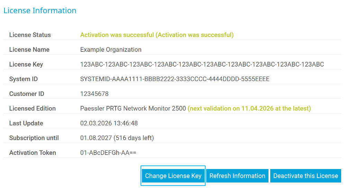Viewport: 346px width, 188px height.
Task: Click the Change License Key button
Action: tap(173, 176)
